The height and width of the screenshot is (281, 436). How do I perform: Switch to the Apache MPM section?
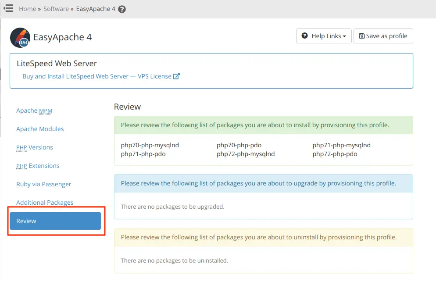tap(34, 110)
